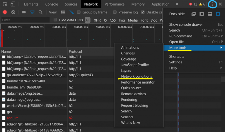Open the Application tab
The image size is (225, 132).
click(x=161, y=4)
